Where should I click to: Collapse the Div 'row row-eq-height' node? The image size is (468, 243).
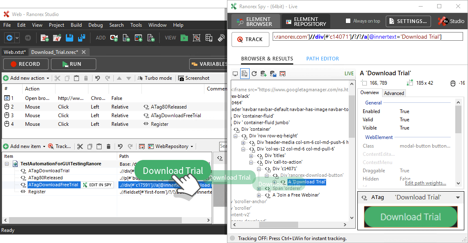tap(236, 136)
